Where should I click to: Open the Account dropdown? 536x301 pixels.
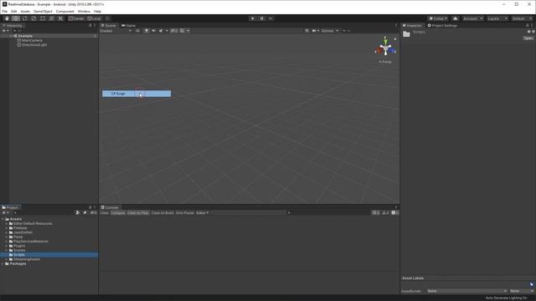(472, 18)
